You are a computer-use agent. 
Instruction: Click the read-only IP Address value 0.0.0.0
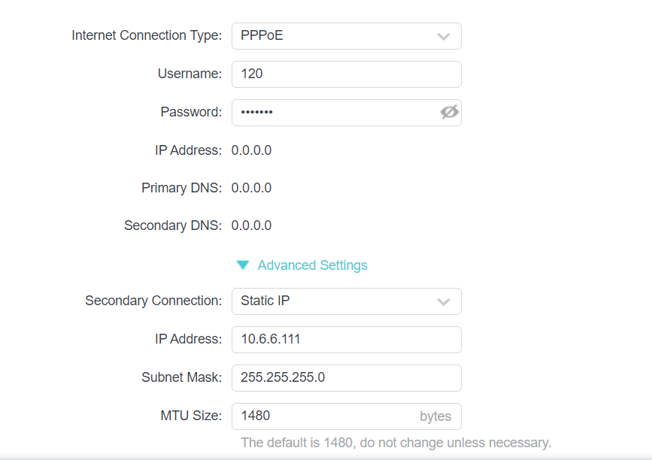pyautogui.click(x=252, y=150)
